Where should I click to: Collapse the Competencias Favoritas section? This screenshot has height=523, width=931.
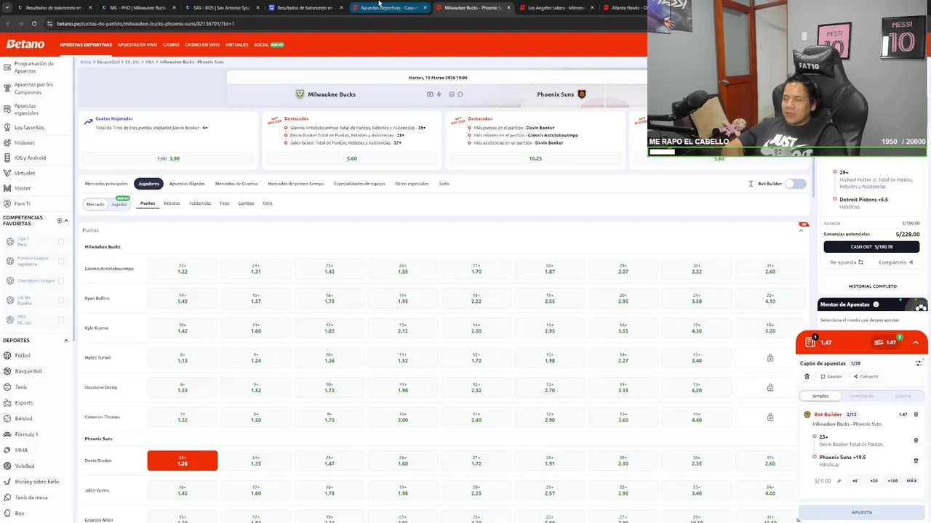click(66, 220)
